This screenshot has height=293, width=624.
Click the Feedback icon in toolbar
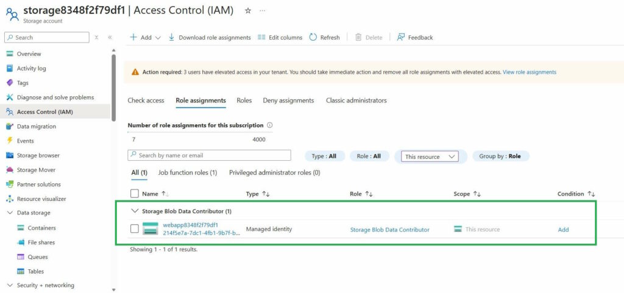[401, 37]
